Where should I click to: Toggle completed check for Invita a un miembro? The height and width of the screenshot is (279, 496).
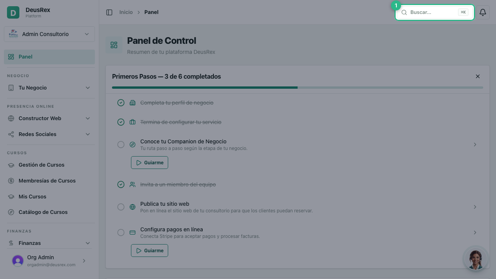[121, 184]
